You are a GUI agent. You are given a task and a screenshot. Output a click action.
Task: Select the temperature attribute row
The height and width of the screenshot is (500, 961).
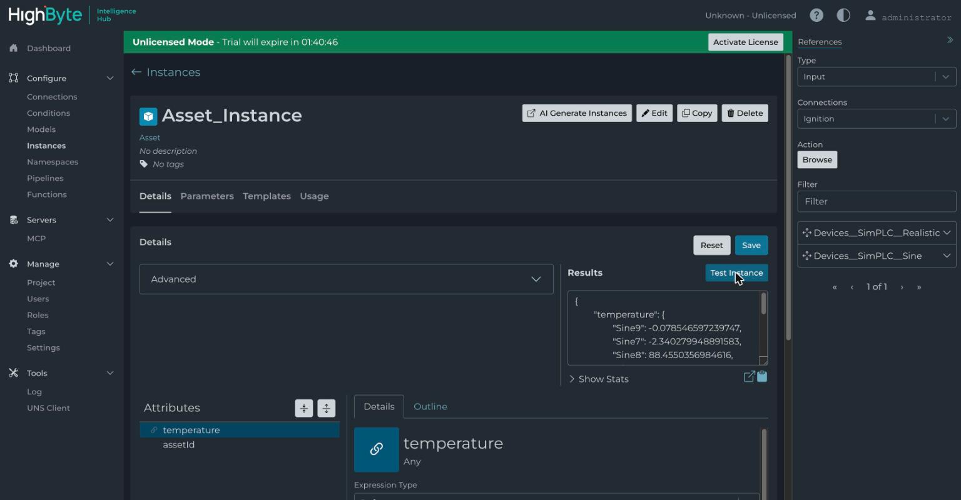(x=240, y=430)
